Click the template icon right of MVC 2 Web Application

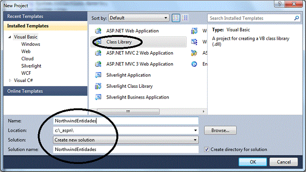click(x=194, y=53)
